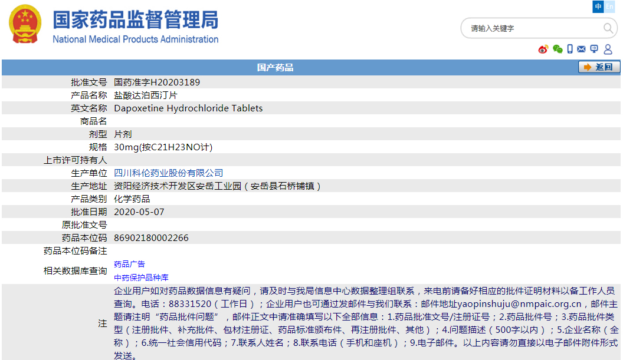Click the 返回 back button
The image size is (623, 360).
point(599,67)
